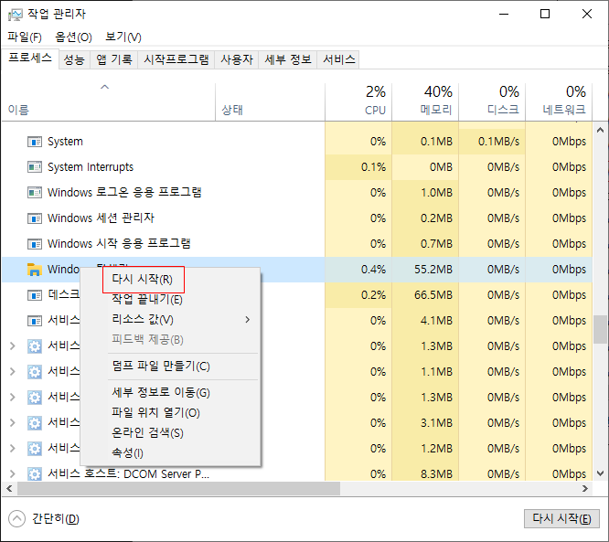Viewport: 609px width, 542px height.
Task: Click the Task Manager title bar icon
Action: click(x=16, y=15)
